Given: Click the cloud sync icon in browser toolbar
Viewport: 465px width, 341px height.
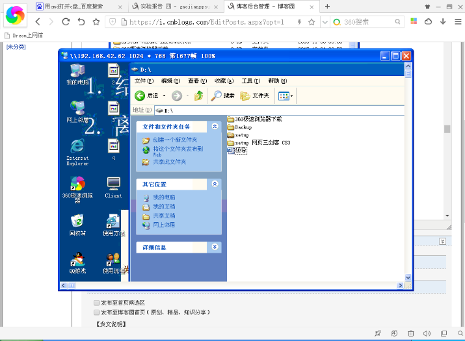Looking at the screenshot, I should coord(428,21).
